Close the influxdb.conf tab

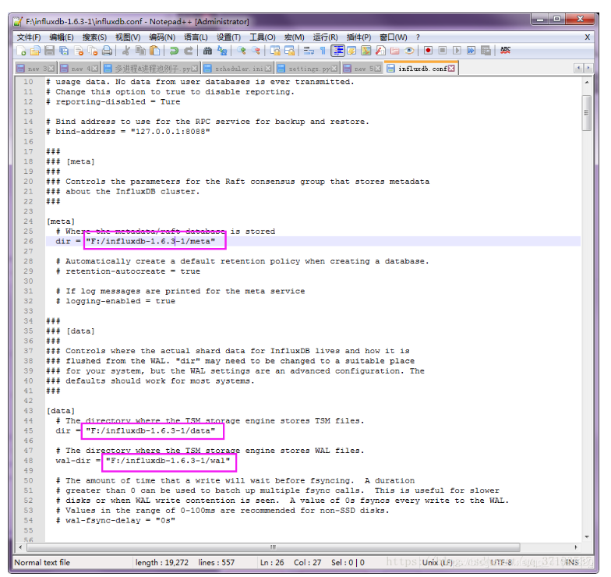coord(451,69)
